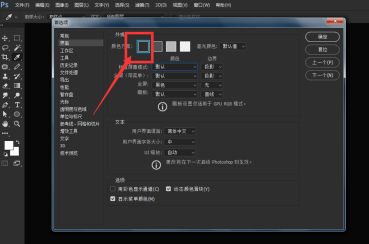Open 全屏（带菜单）color dropdown
This screenshot has height=244, width=369.
pos(174,76)
